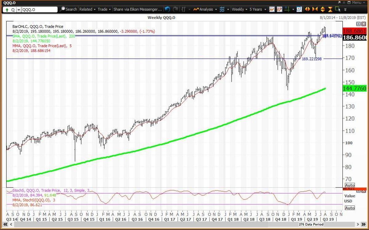The image size is (369, 230).
Task: Click the StochS legend label
Action: click(x=51, y=191)
